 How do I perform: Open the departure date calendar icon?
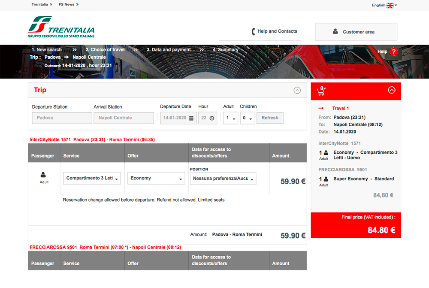pos(191,118)
